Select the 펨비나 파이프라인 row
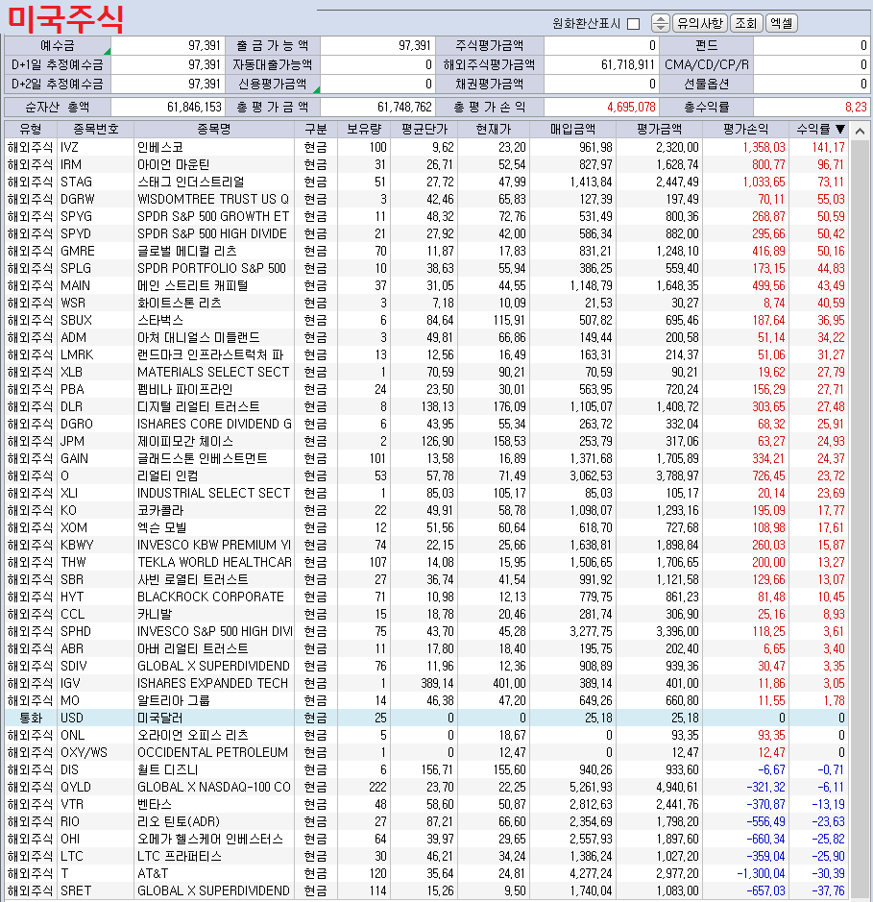The image size is (873, 902). tap(426, 389)
